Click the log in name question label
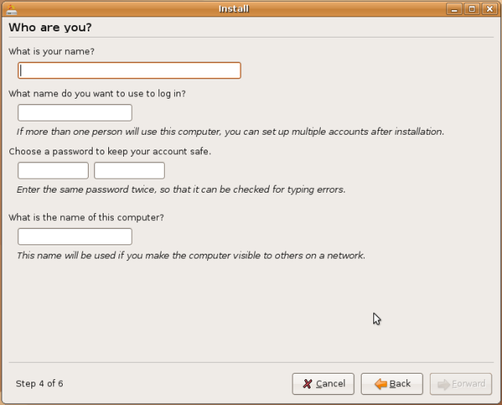Viewport: 502px width, 405px height. 97,93
